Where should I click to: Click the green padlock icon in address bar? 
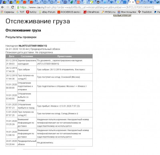[x=18, y=7]
